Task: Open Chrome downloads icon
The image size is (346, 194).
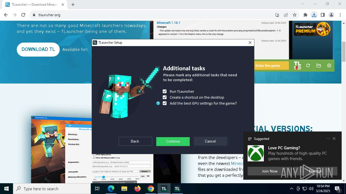Action: (314, 15)
